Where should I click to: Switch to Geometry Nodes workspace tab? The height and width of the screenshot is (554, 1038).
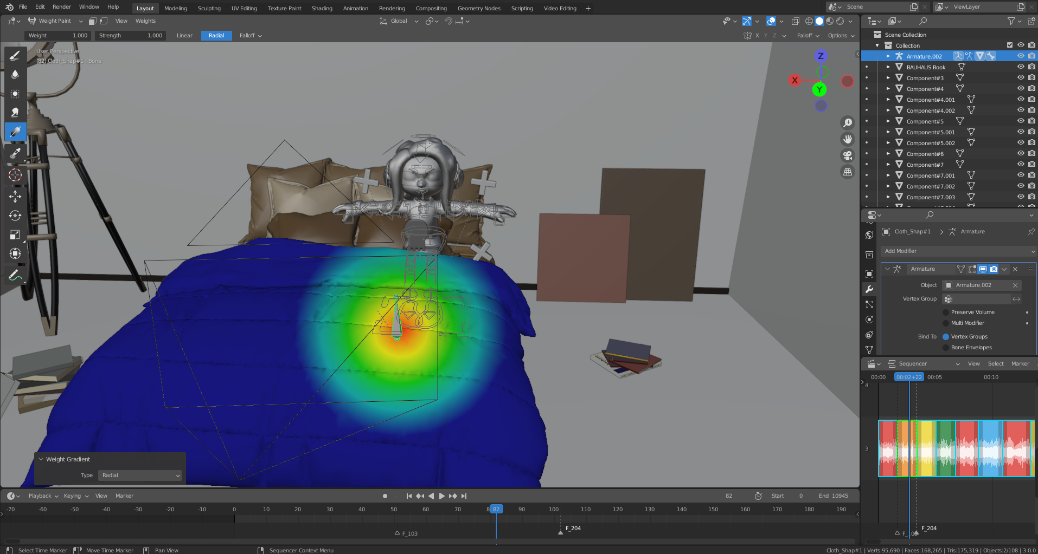(479, 8)
